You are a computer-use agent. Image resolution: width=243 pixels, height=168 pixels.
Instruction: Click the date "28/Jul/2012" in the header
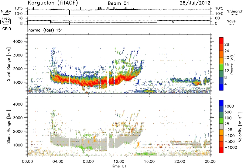(x=195, y=3)
